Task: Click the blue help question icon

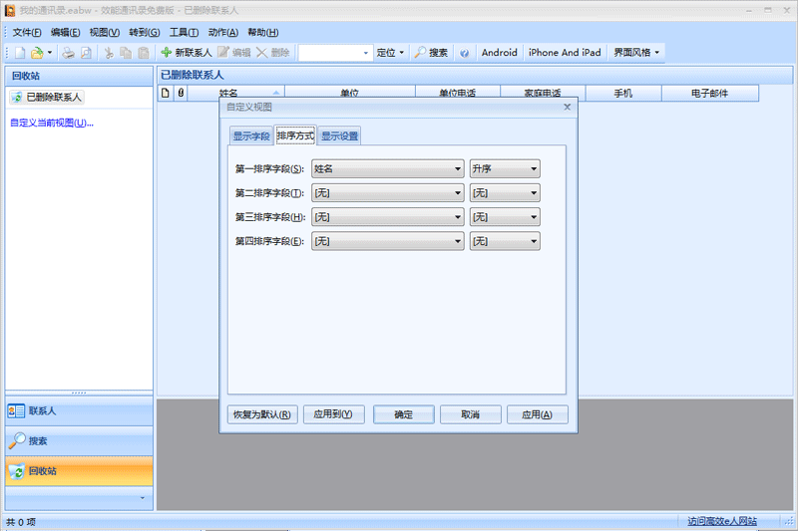Action: [464, 53]
